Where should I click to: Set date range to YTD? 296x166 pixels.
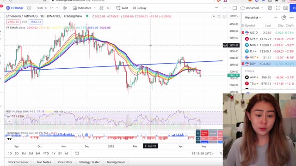[x=46, y=154]
